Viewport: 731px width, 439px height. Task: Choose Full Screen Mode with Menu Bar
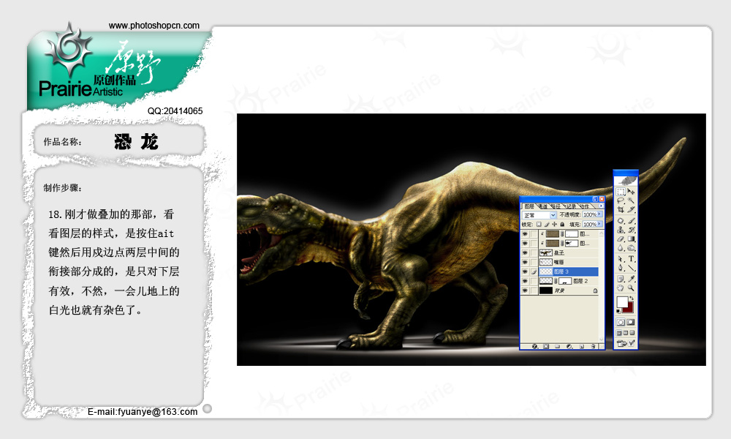(626, 333)
